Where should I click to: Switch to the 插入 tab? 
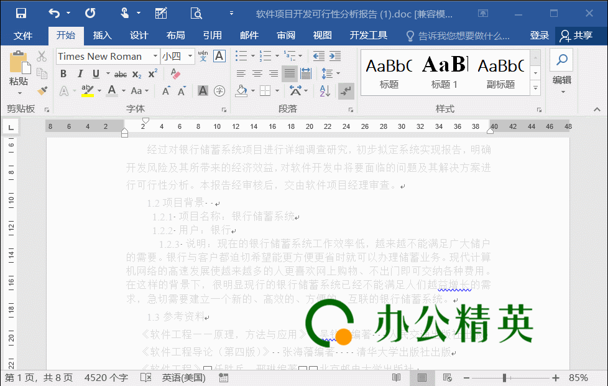(103, 35)
